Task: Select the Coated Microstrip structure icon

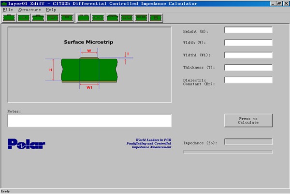Action: pyautogui.click(x=23, y=18)
